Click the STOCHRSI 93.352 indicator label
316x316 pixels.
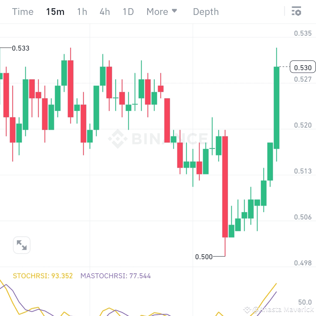point(43,276)
